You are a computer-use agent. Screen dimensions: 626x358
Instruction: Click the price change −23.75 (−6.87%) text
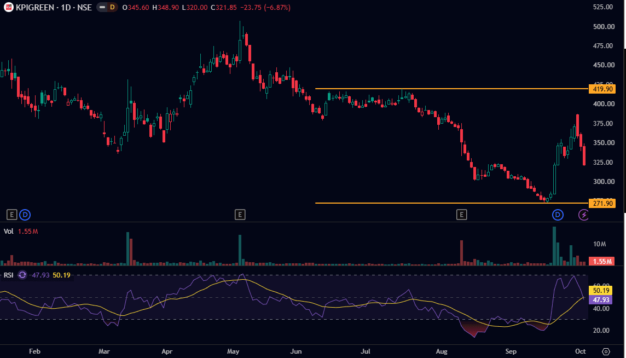coord(265,8)
